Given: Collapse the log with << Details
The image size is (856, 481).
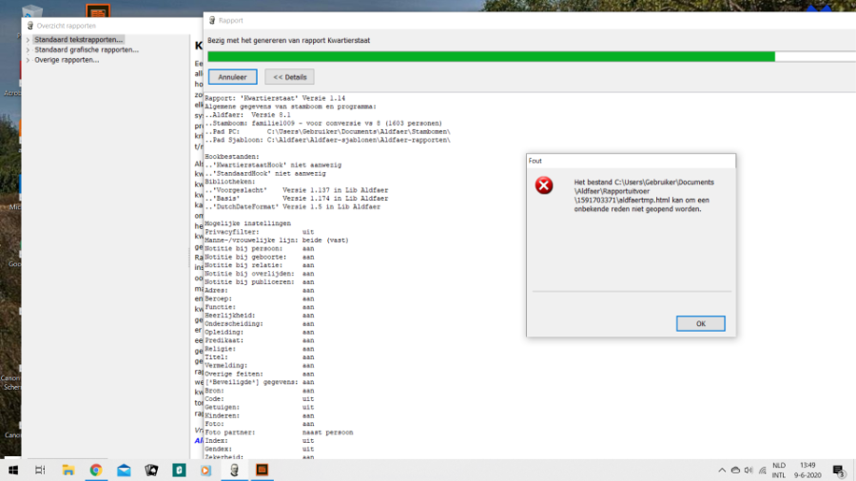Looking at the screenshot, I should coord(290,77).
